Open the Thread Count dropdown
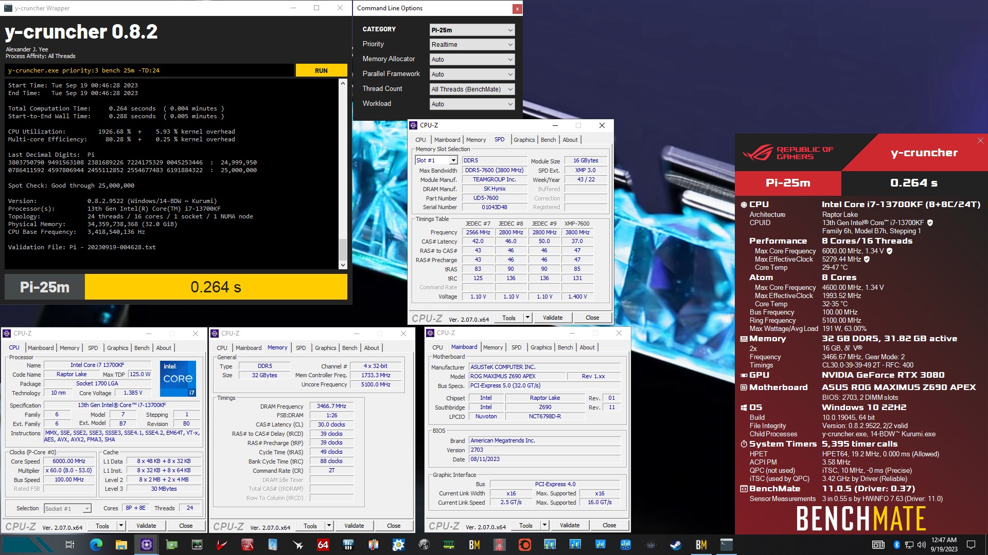 click(x=472, y=89)
